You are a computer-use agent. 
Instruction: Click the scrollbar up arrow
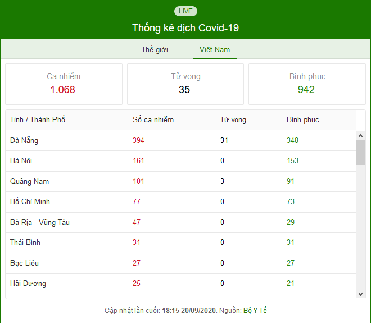(x=360, y=136)
